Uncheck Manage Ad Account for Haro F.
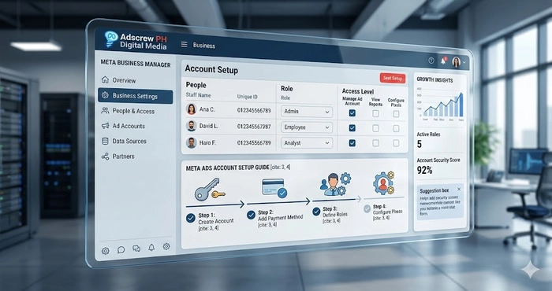The width and height of the screenshot is (552, 291). pyautogui.click(x=352, y=143)
